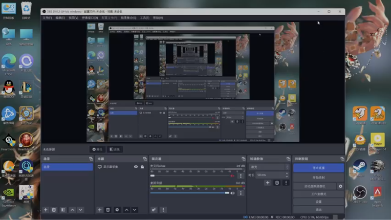391x220 pixels.
Task: Click the 属性 button above docks
Action: click(97, 150)
